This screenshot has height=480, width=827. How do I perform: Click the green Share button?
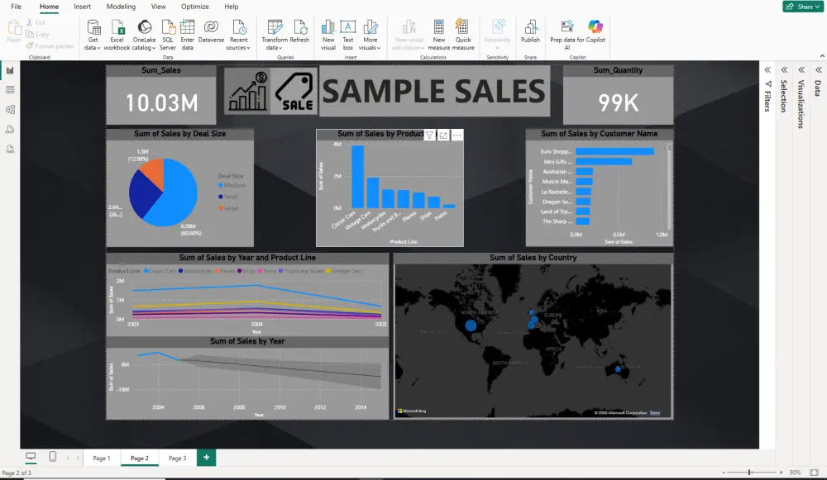pyautogui.click(x=801, y=6)
